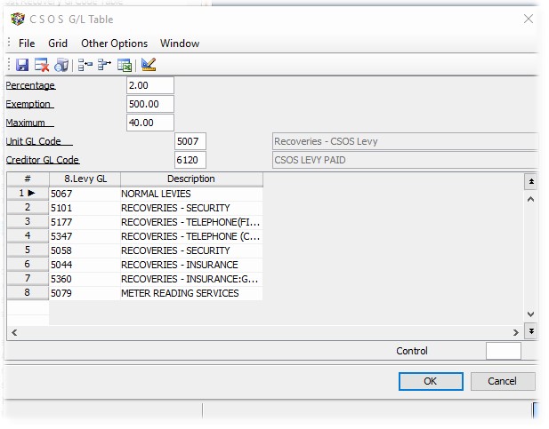Screen dimensions: 549x429
Task: Click the Control input field
Action: (x=503, y=351)
